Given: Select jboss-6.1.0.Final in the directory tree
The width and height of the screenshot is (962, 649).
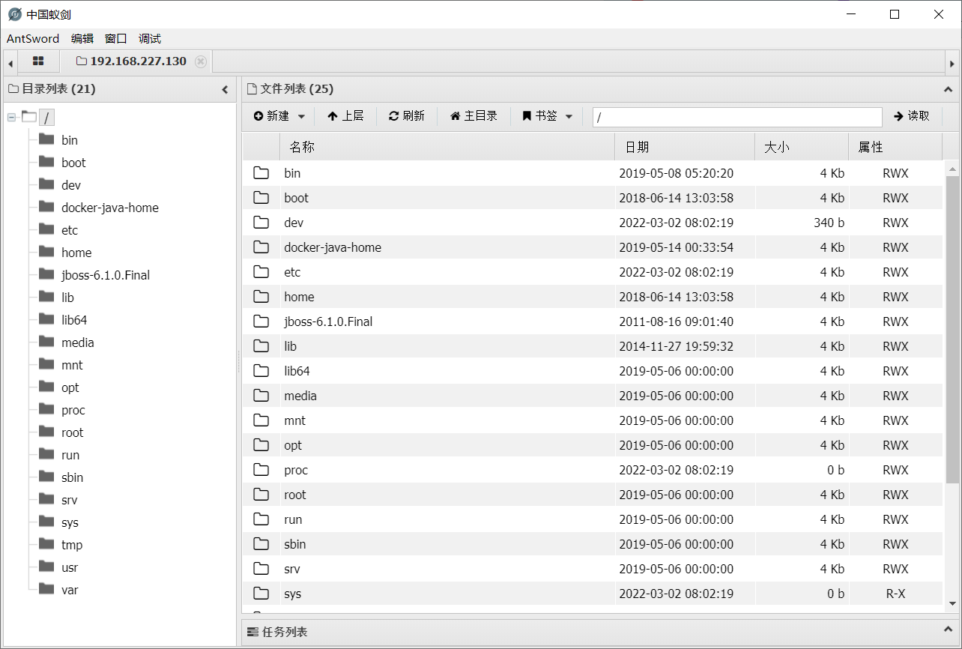Looking at the screenshot, I should pyautogui.click(x=106, y=275).
